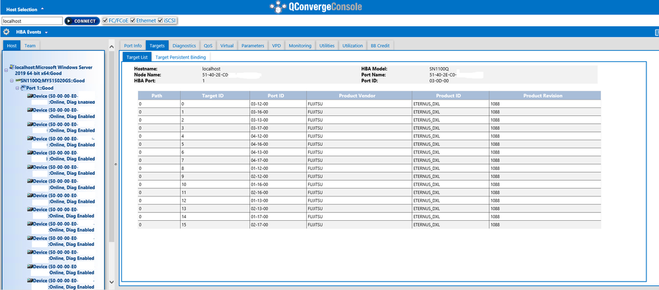659x290 pixels.
Task: Select the 03-17-00 Port ID cell
Action: coord(278,128)
